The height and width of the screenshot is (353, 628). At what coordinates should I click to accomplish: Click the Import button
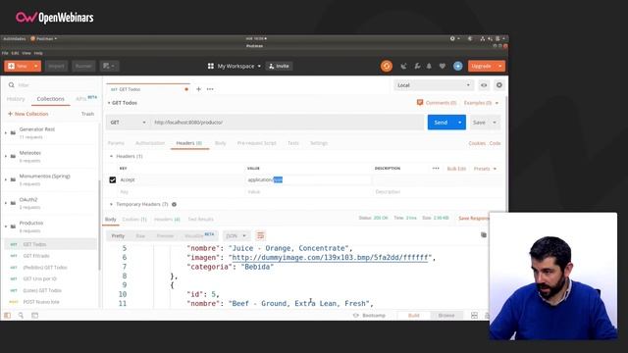point(56,66)
